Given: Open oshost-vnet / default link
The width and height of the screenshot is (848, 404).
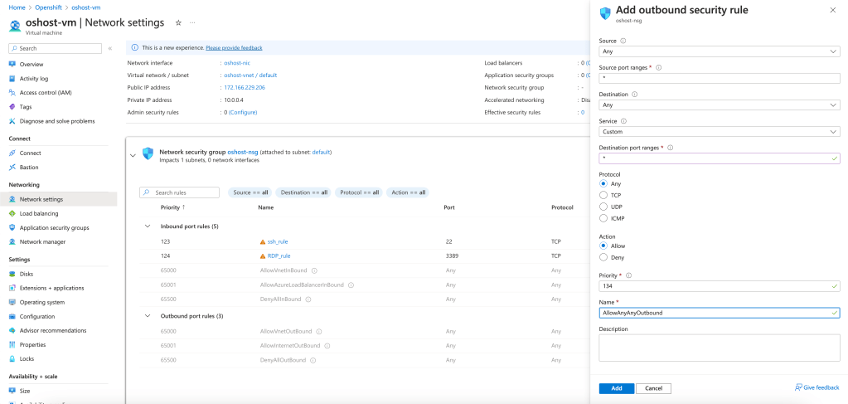Looking at the screenshot, I should coord(250,75).
